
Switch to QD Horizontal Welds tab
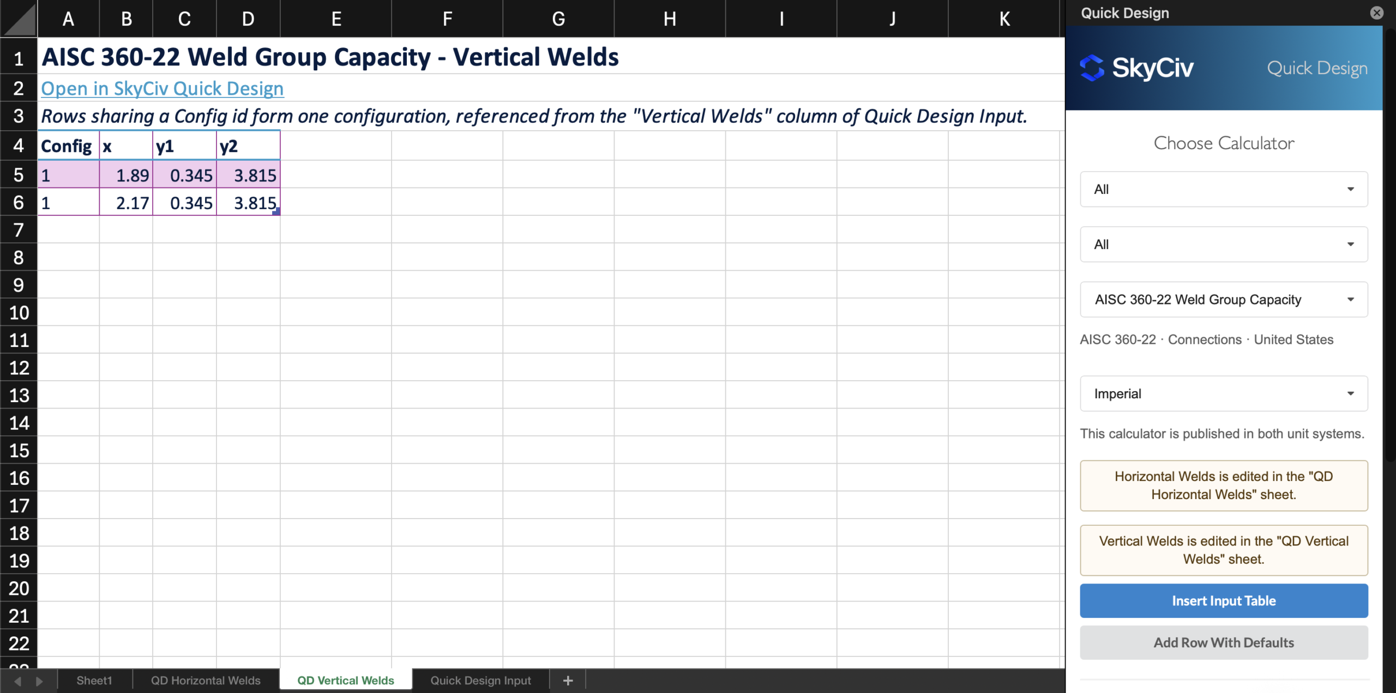click(x=206, y=680)
